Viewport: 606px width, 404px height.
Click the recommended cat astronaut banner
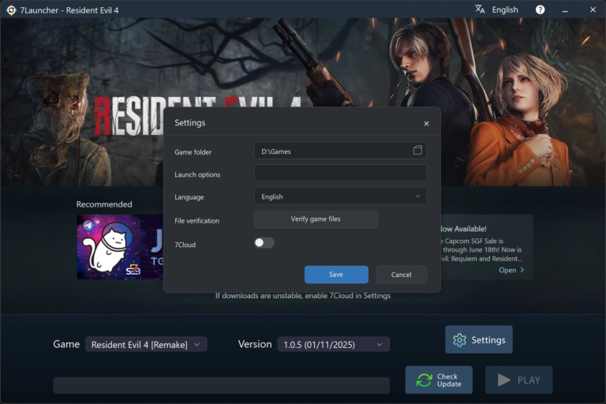pos(120,247)
